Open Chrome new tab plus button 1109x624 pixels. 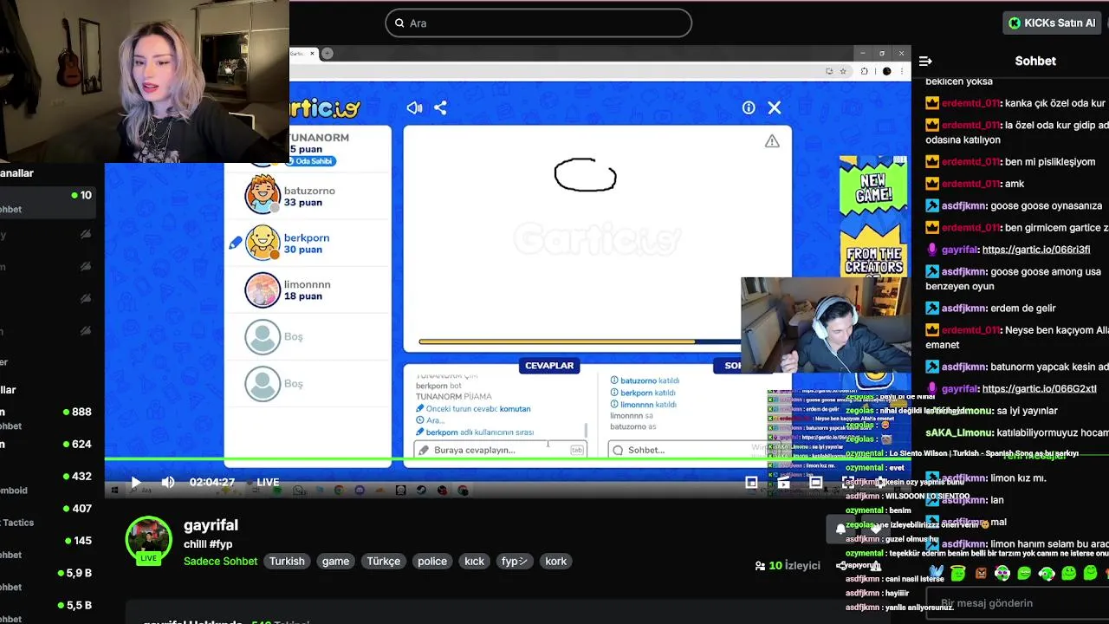(328, 53)
